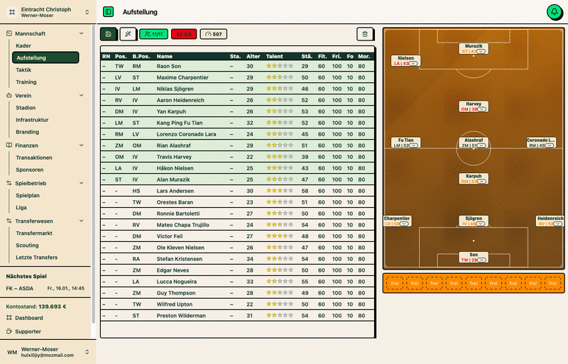Open the Supporter link
Viewport: 568px width, 364px height.
coord(28,331)
